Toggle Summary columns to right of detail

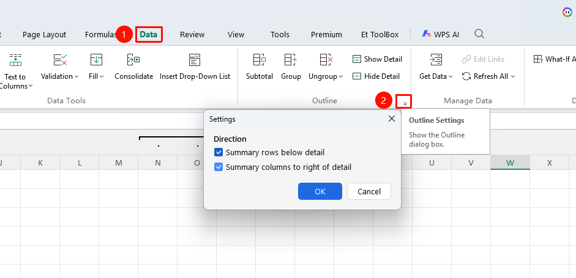(x=219, y=167)
